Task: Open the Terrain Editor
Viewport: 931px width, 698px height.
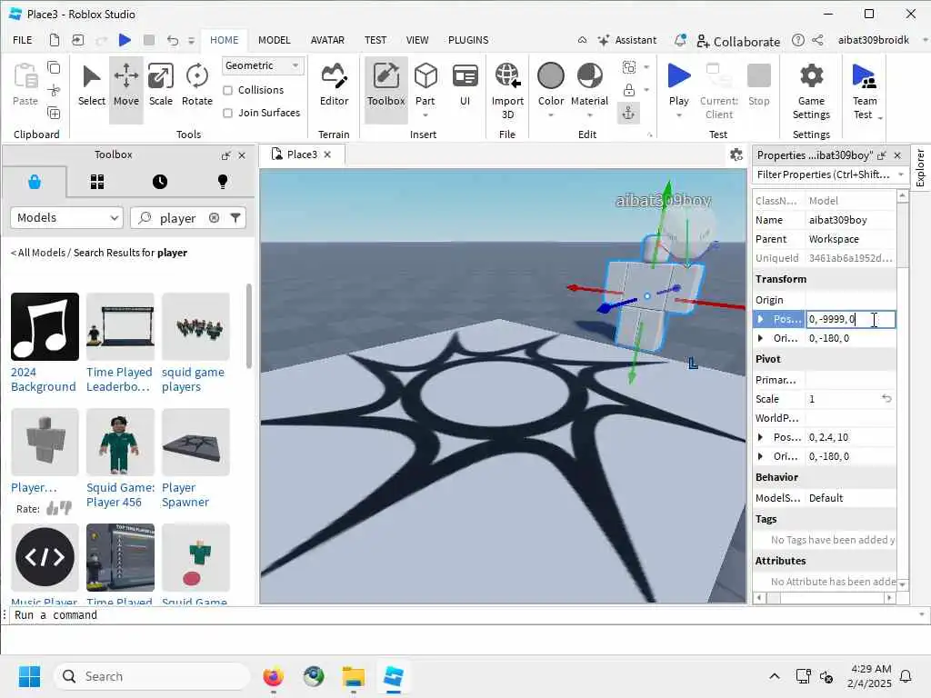Action: [335, 86]
